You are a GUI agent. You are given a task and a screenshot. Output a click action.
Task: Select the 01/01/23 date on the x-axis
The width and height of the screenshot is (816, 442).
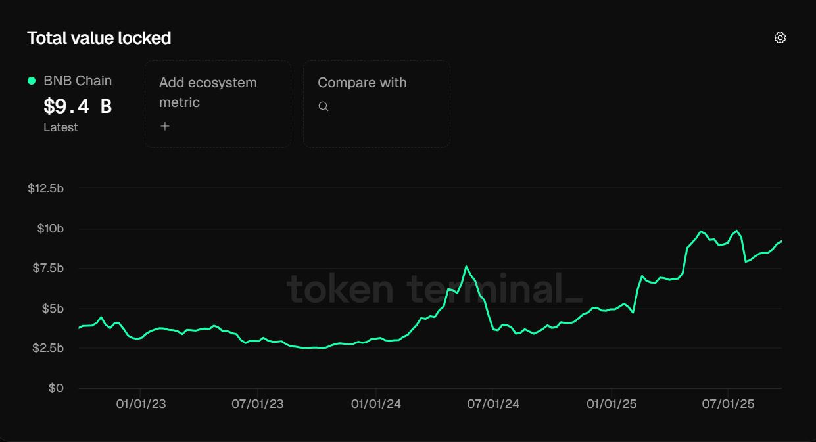pyautogui.click(x=141, y=403)
